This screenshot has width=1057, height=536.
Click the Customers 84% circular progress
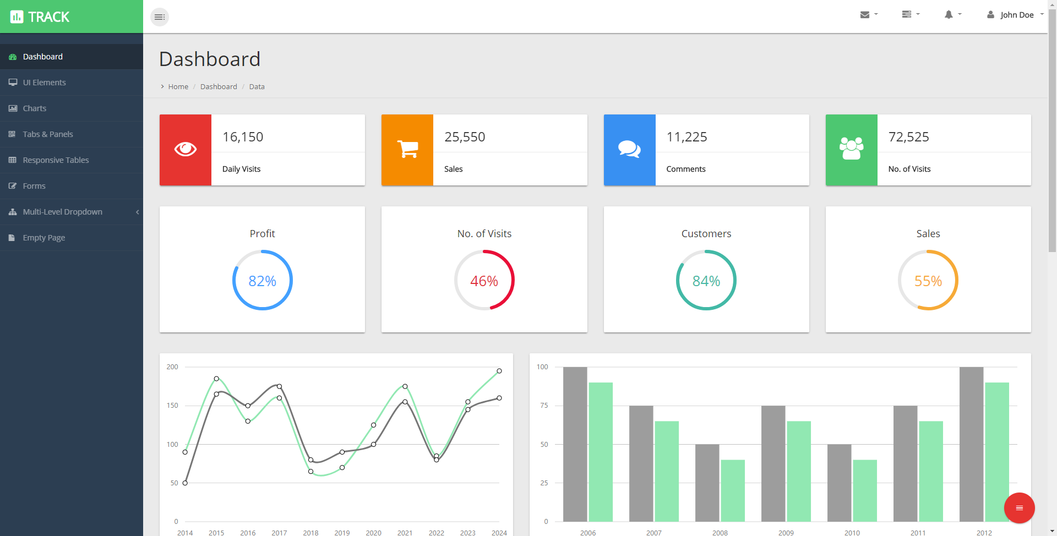click(706, 280)
